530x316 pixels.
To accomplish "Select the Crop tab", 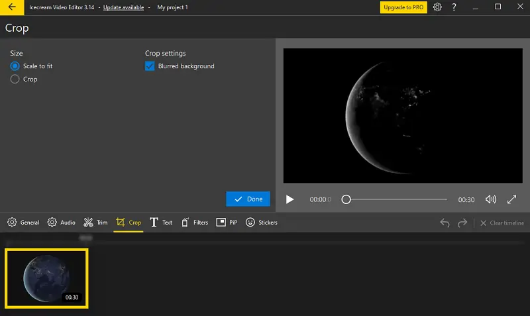I will pos(129,223).
